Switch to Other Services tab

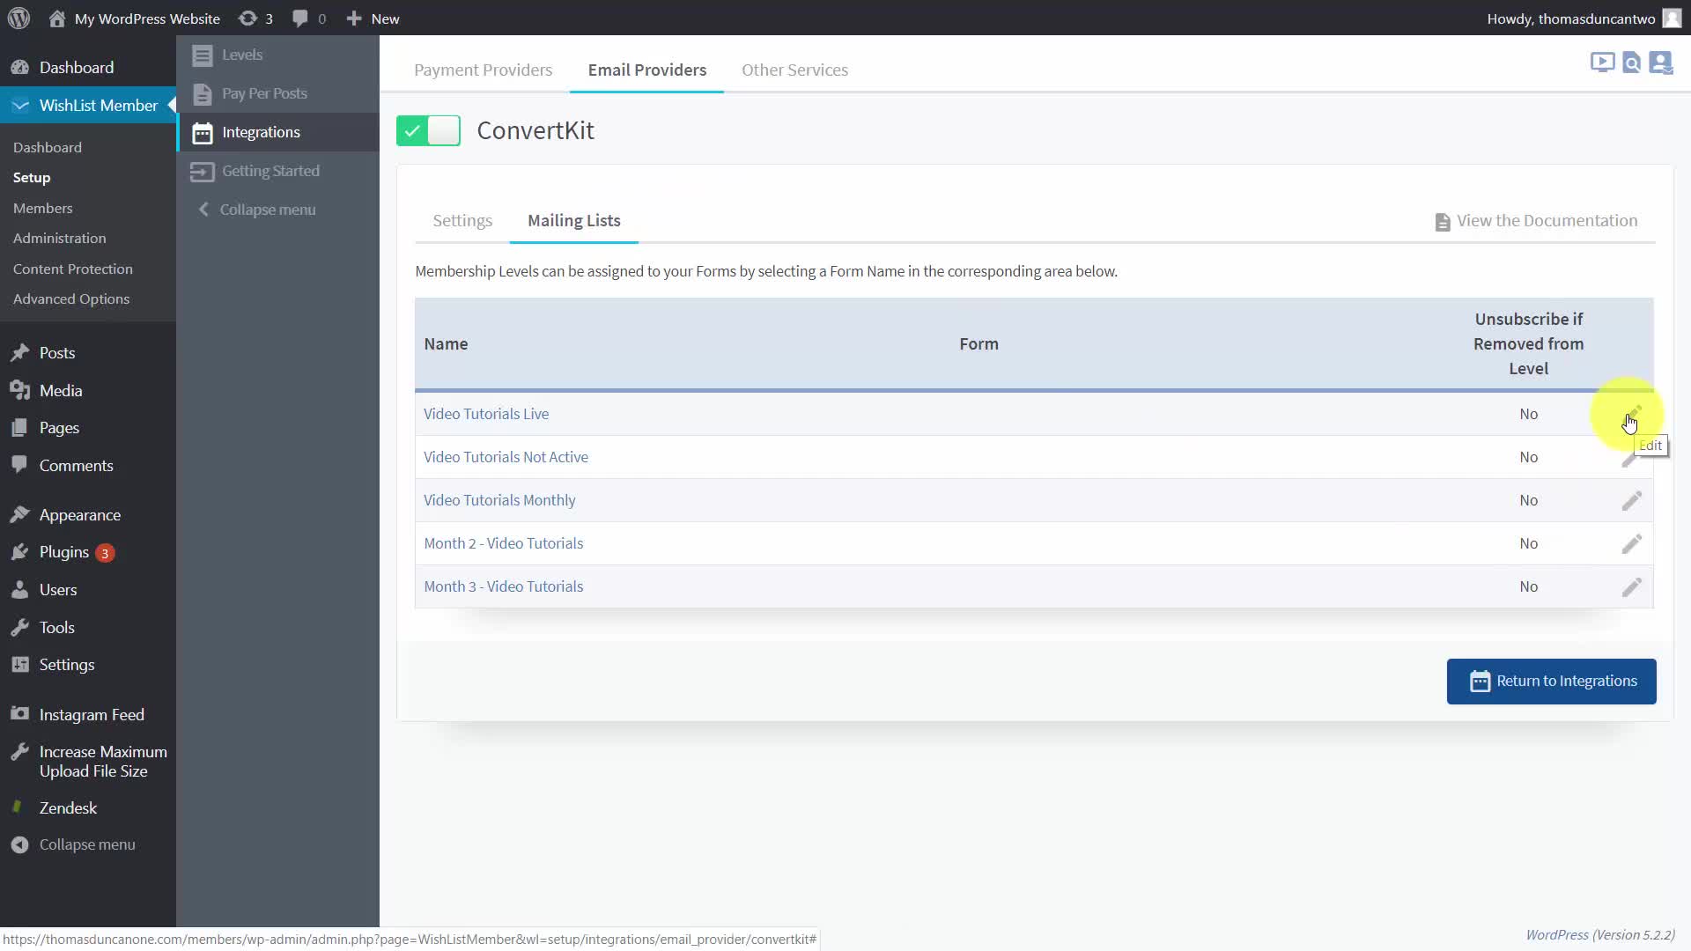coord(794,70)
